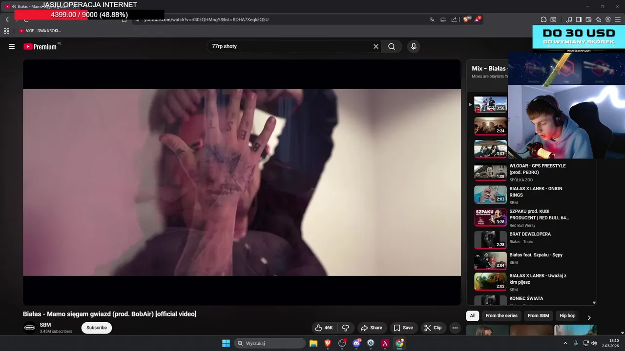Open Brave Rewards triangle icon

(477, 19)
